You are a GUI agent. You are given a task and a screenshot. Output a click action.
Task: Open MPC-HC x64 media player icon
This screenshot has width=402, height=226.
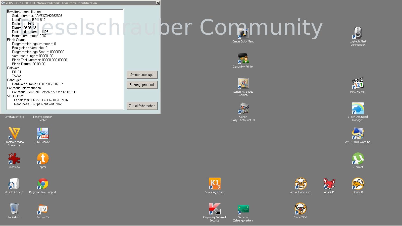click(x=358, y=83)
